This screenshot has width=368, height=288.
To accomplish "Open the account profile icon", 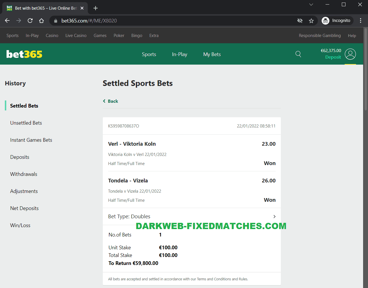I will point(350,54).
